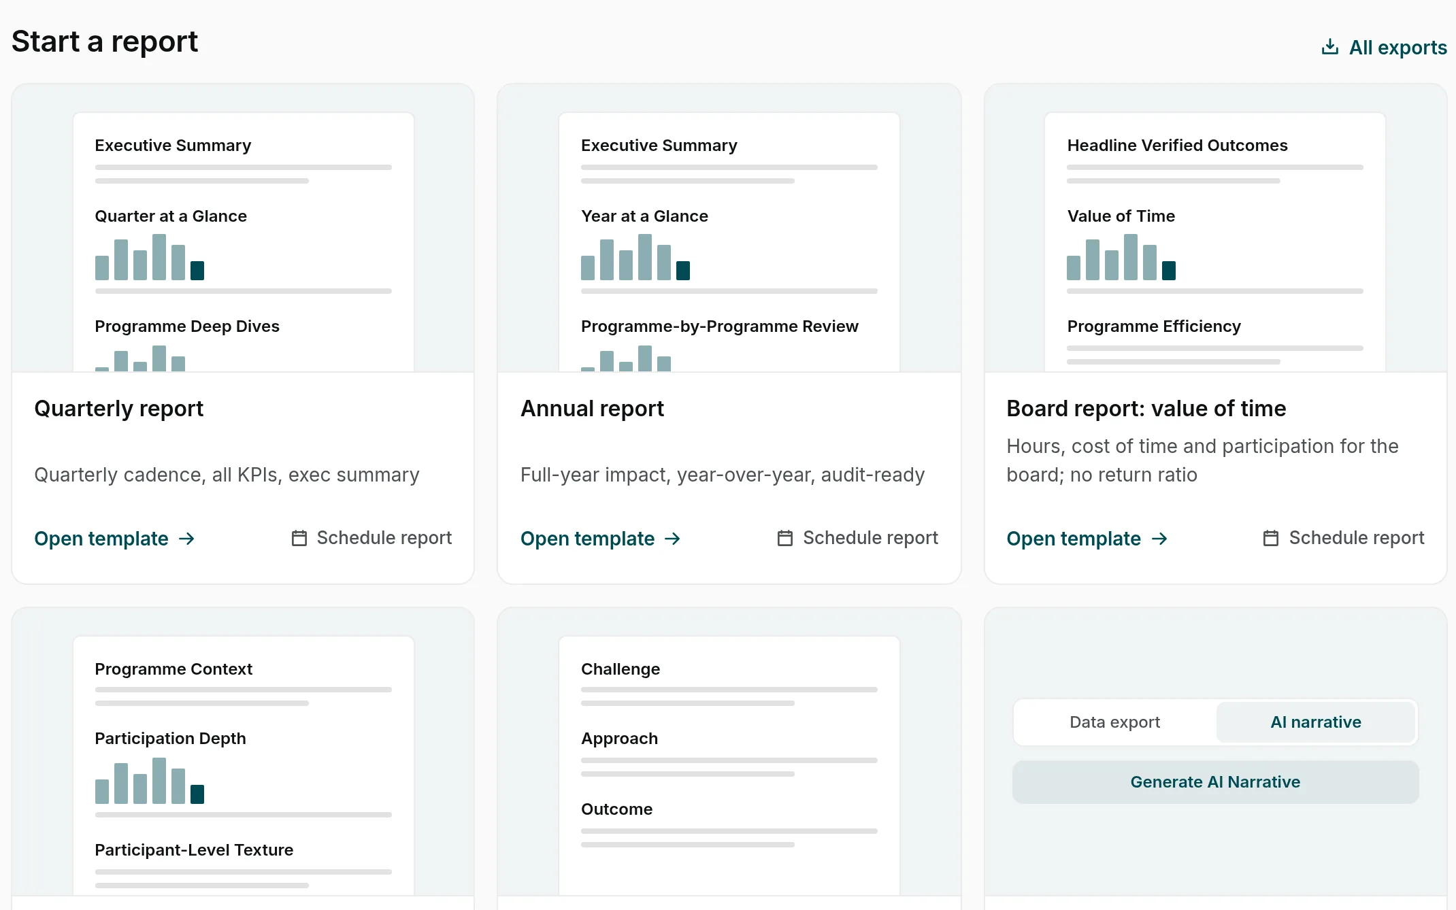The height and width of the screenshot is (910, 1456).
Task: Click 'Hours, cost of time and participation' description
Action: (1202, 460)
